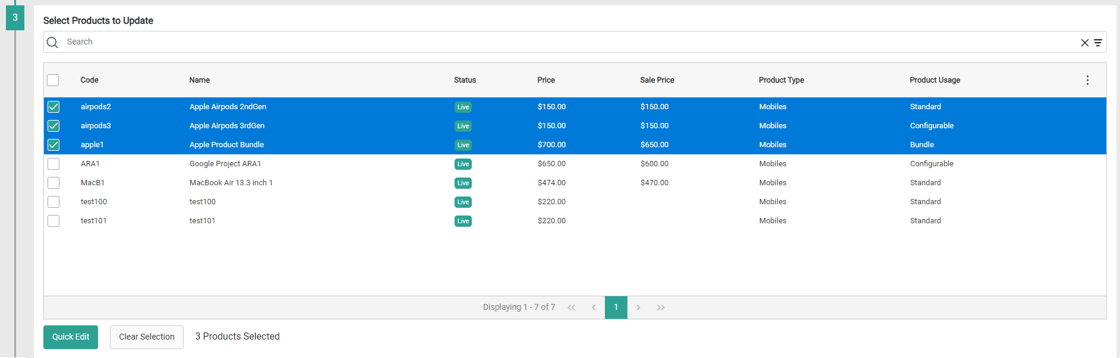
Task: Click the $470.00 sale price cell
Action: [654, 183]
